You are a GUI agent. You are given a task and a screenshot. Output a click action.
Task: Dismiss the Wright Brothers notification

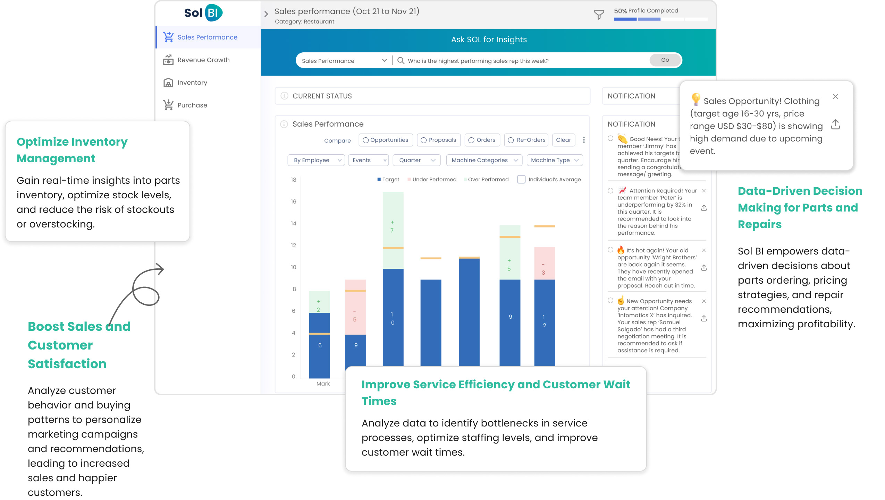pos(704,250)
